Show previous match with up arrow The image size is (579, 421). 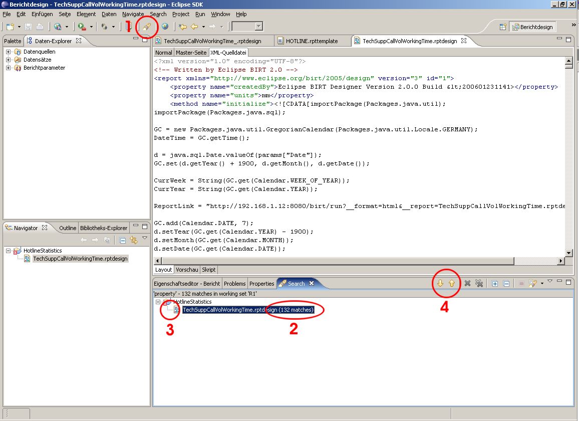(x=451, y=284)
